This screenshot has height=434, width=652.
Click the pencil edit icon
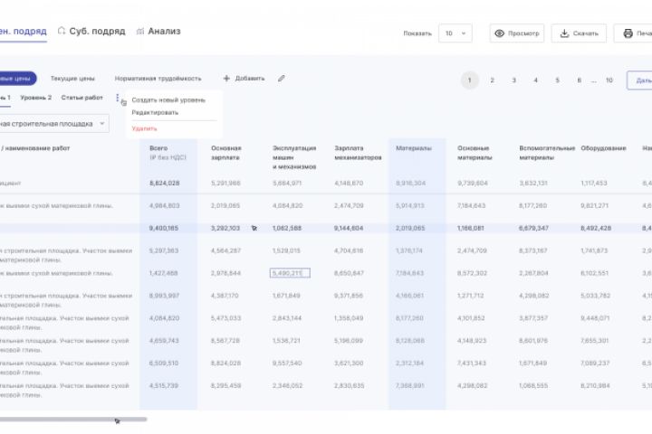(282, 79)
